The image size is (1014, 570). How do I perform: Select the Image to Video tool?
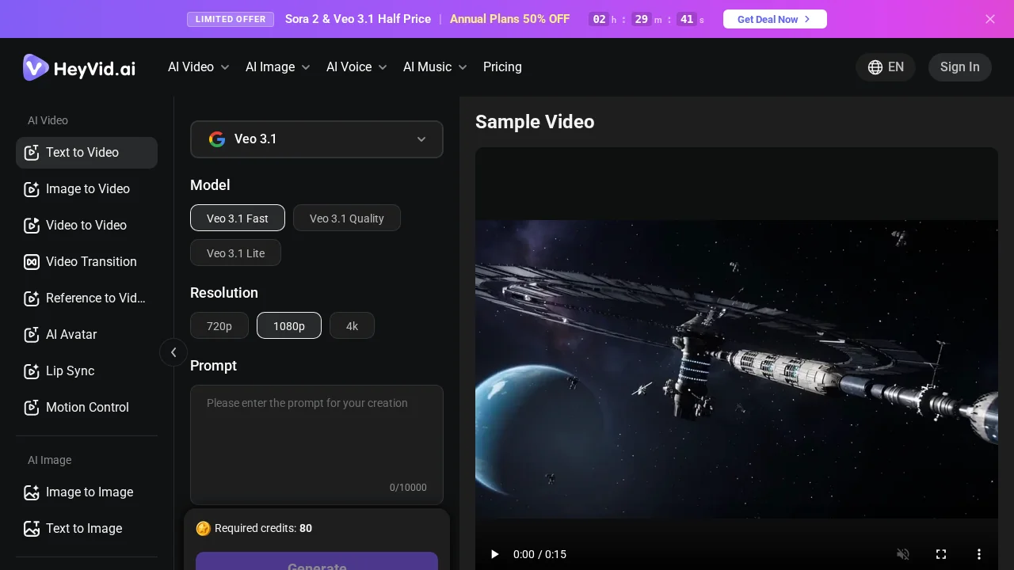87,189
